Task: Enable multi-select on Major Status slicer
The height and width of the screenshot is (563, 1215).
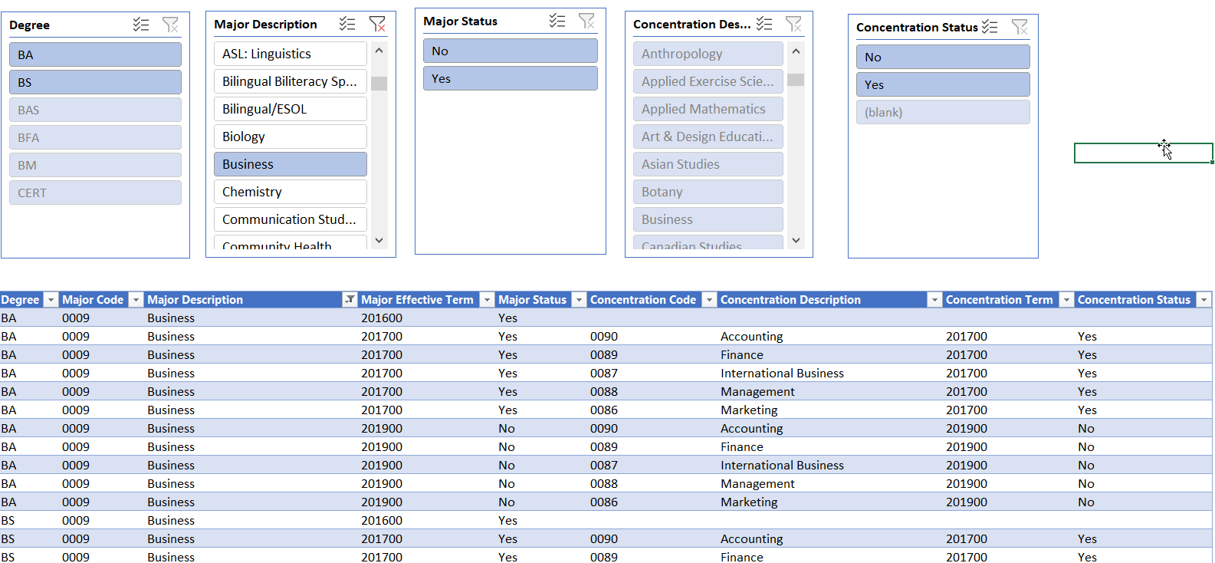Action: (557, 21)
